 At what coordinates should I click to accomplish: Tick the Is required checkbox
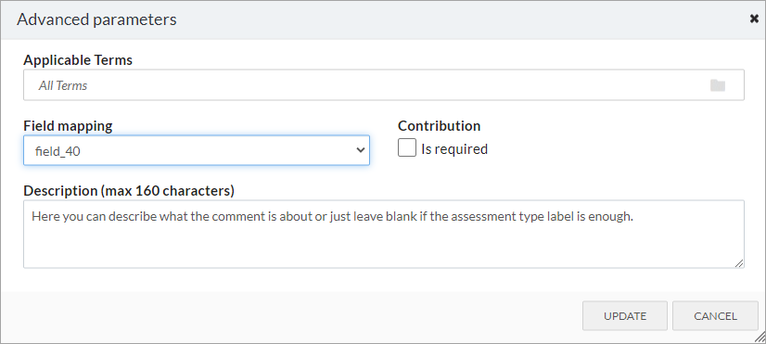(x=407, y=147)
